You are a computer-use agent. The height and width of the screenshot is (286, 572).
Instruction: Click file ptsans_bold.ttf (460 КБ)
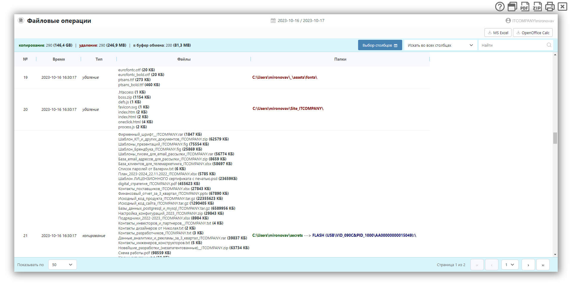pos(139,85)
